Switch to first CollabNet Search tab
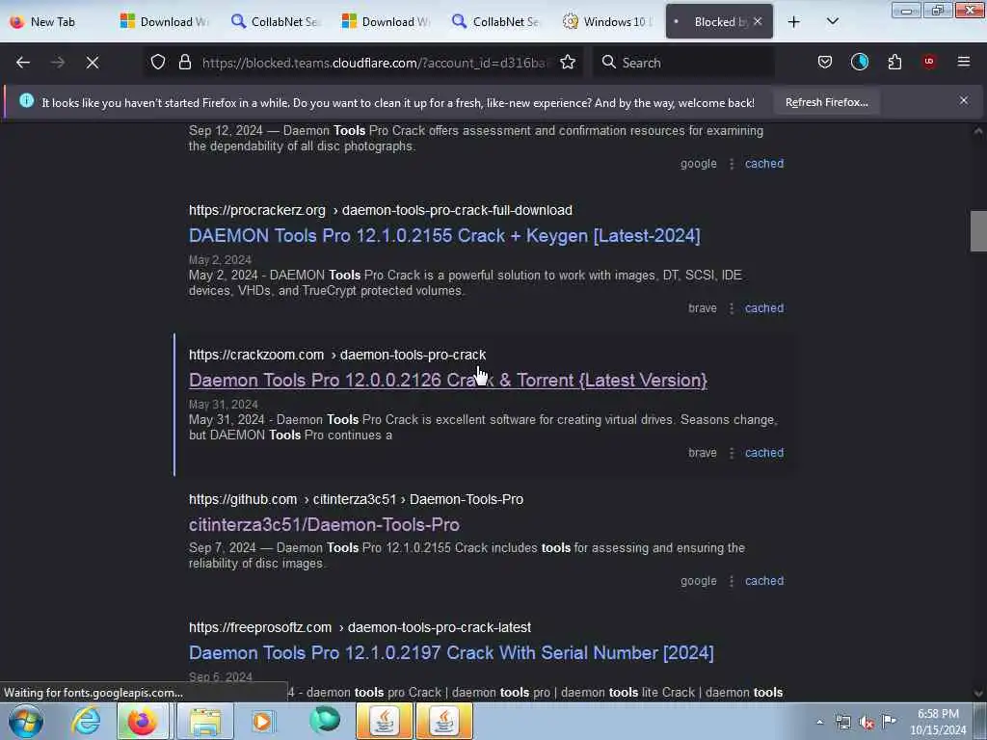The height and width of the screenshot is (740, 987). [x=276, y=22]
